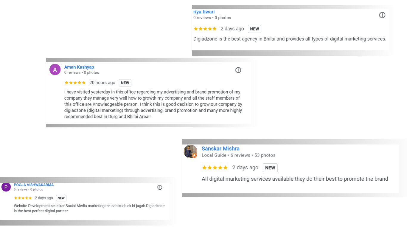Viewport: 407px width, 229px height.
Task: Click Sanskar Mishra's "Local Guide" details line
Action: (x=238, y=155)
